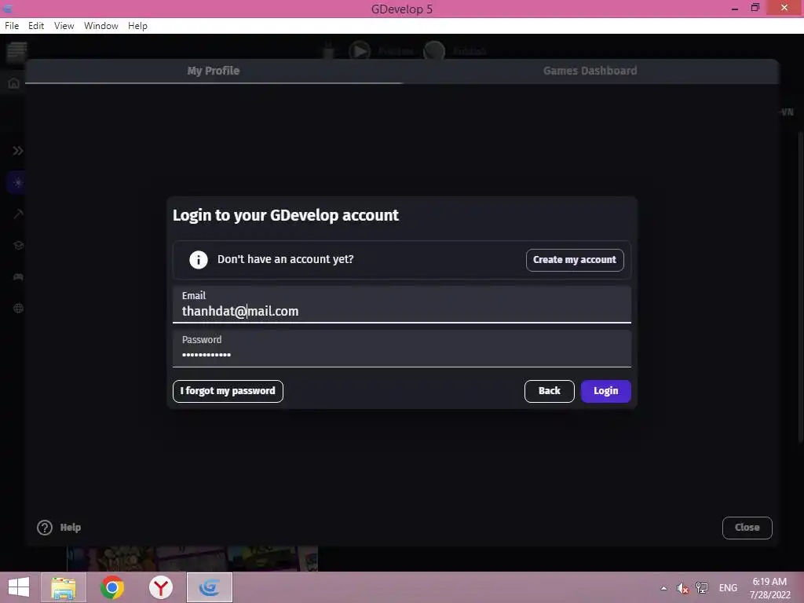
Task: Open the project manager hamburger icon
Action: tap(16, 51)
